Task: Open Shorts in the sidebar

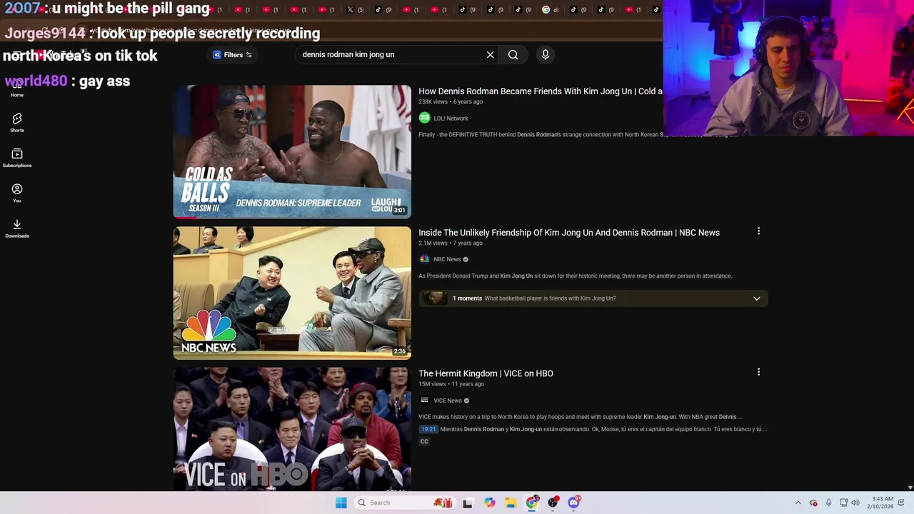Action: tap(17, 123)
